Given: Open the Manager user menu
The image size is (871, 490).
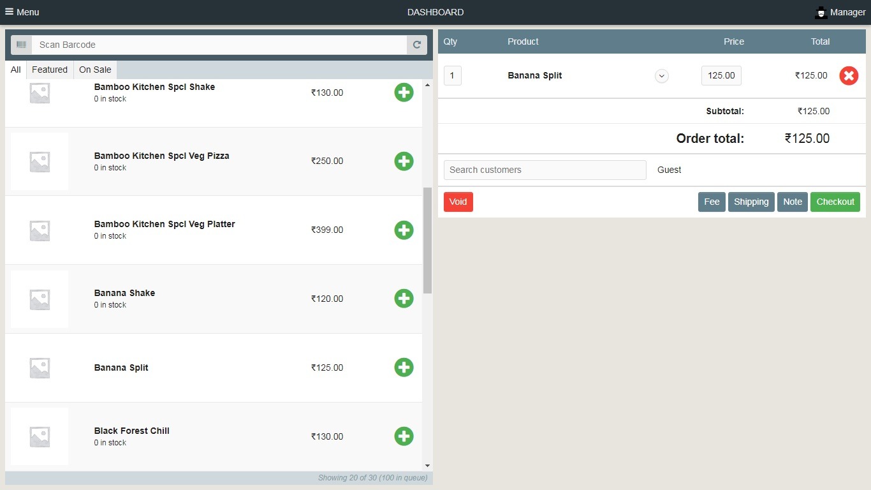Looking at the screenshot, I should click(x=840, y=12).
